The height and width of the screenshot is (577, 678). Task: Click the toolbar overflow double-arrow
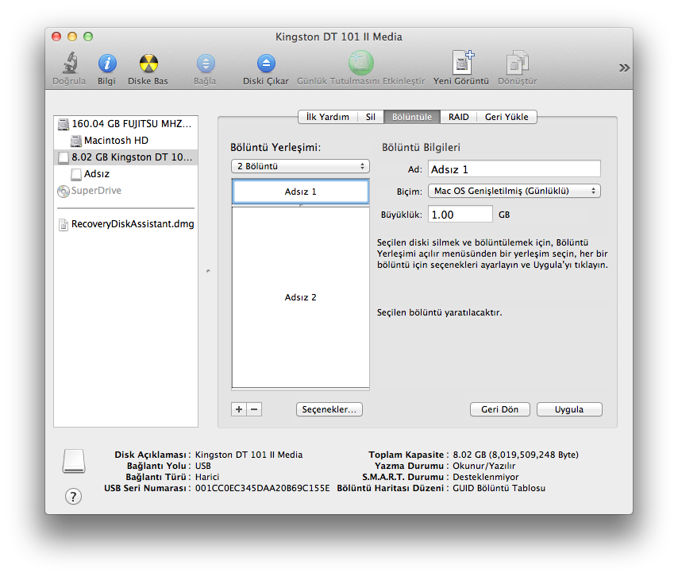click(x=624, y=68)
